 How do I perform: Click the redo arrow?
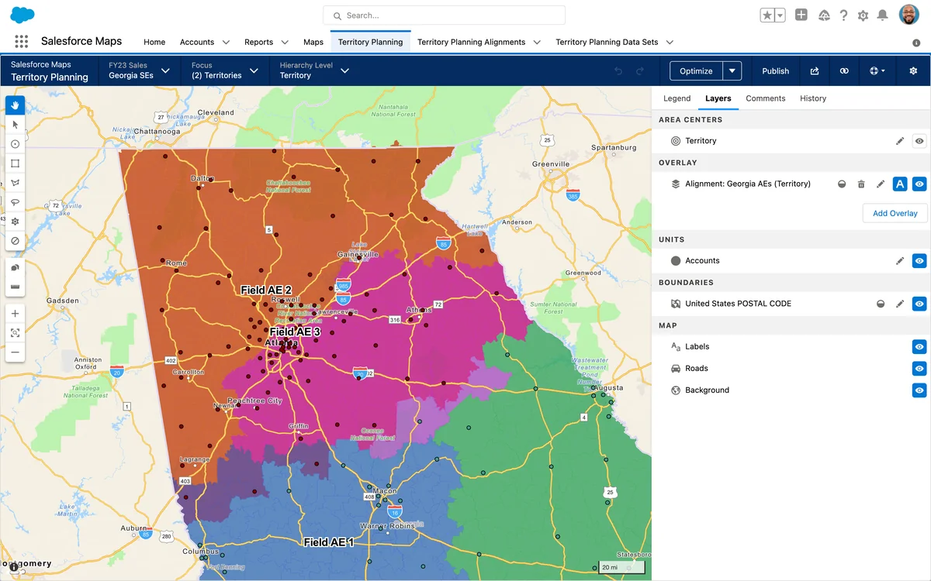(640, 70)
